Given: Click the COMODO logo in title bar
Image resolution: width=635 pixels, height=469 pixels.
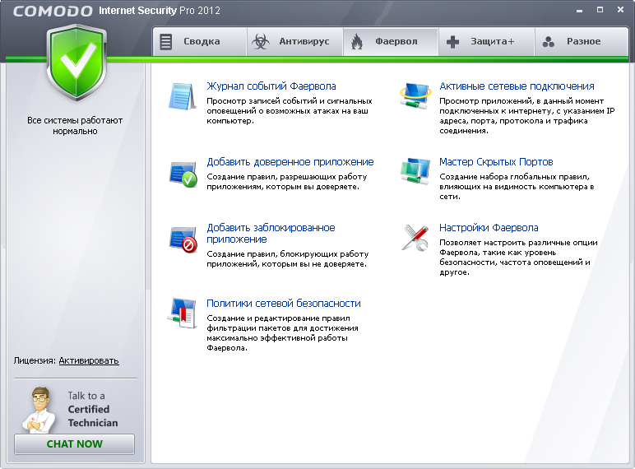Looking at the screenshot, I should (x=53, y=11).
